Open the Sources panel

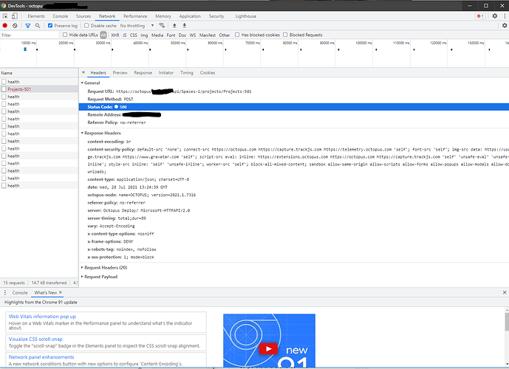pyautogui.click(x=83, y=16)
